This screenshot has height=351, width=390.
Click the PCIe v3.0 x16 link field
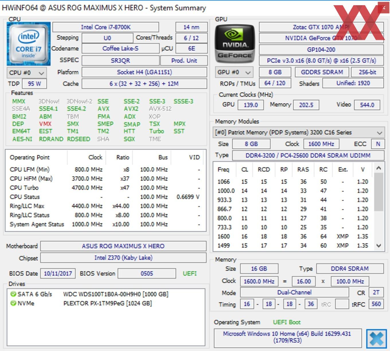click(321, 61)
